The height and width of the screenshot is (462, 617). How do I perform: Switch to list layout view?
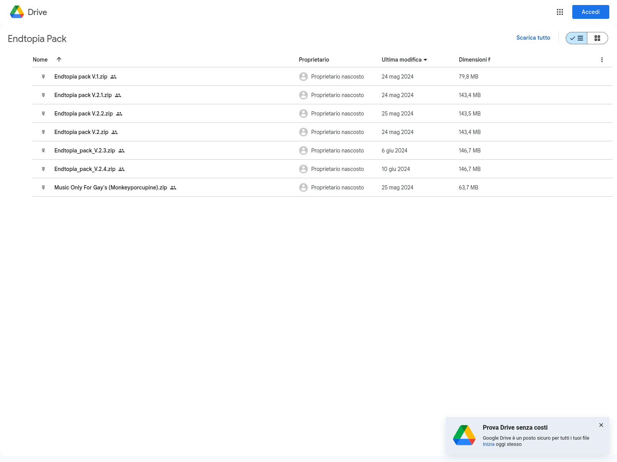point(577,38)
